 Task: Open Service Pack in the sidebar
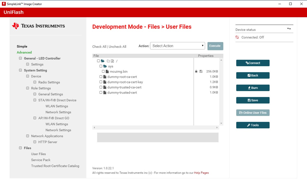(41, 160)
